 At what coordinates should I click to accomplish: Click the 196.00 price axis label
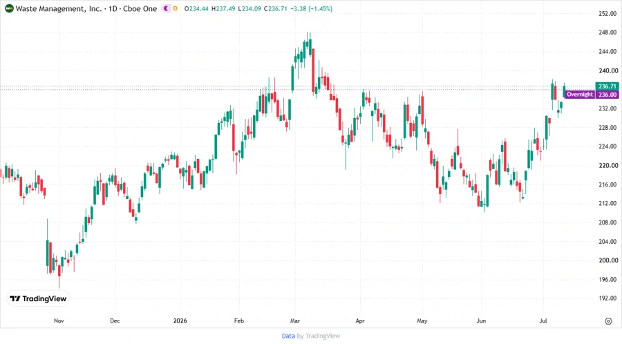tap(607, 279)
